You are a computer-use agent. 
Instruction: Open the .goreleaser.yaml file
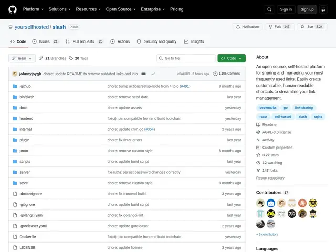tap(33, 226)
